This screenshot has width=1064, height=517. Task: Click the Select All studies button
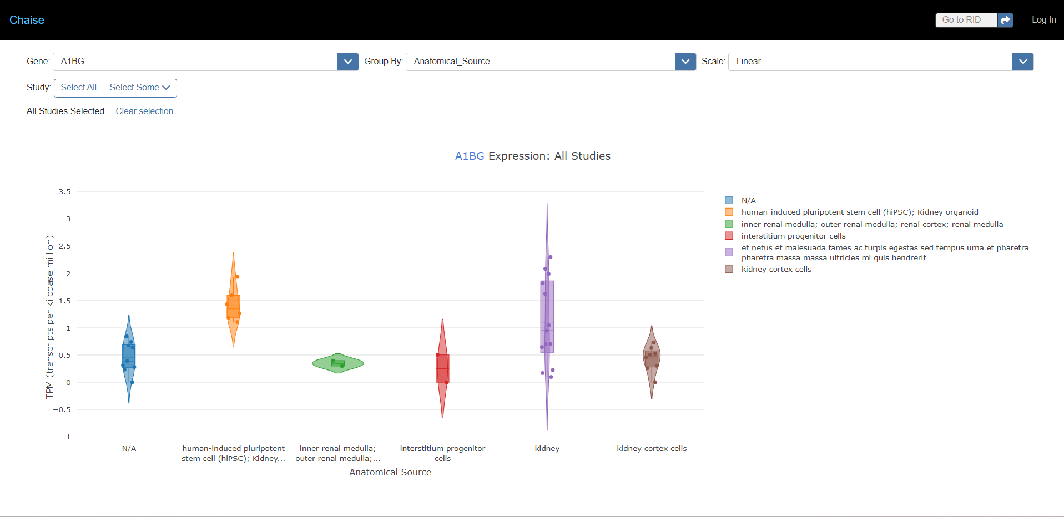pos(78,88)
